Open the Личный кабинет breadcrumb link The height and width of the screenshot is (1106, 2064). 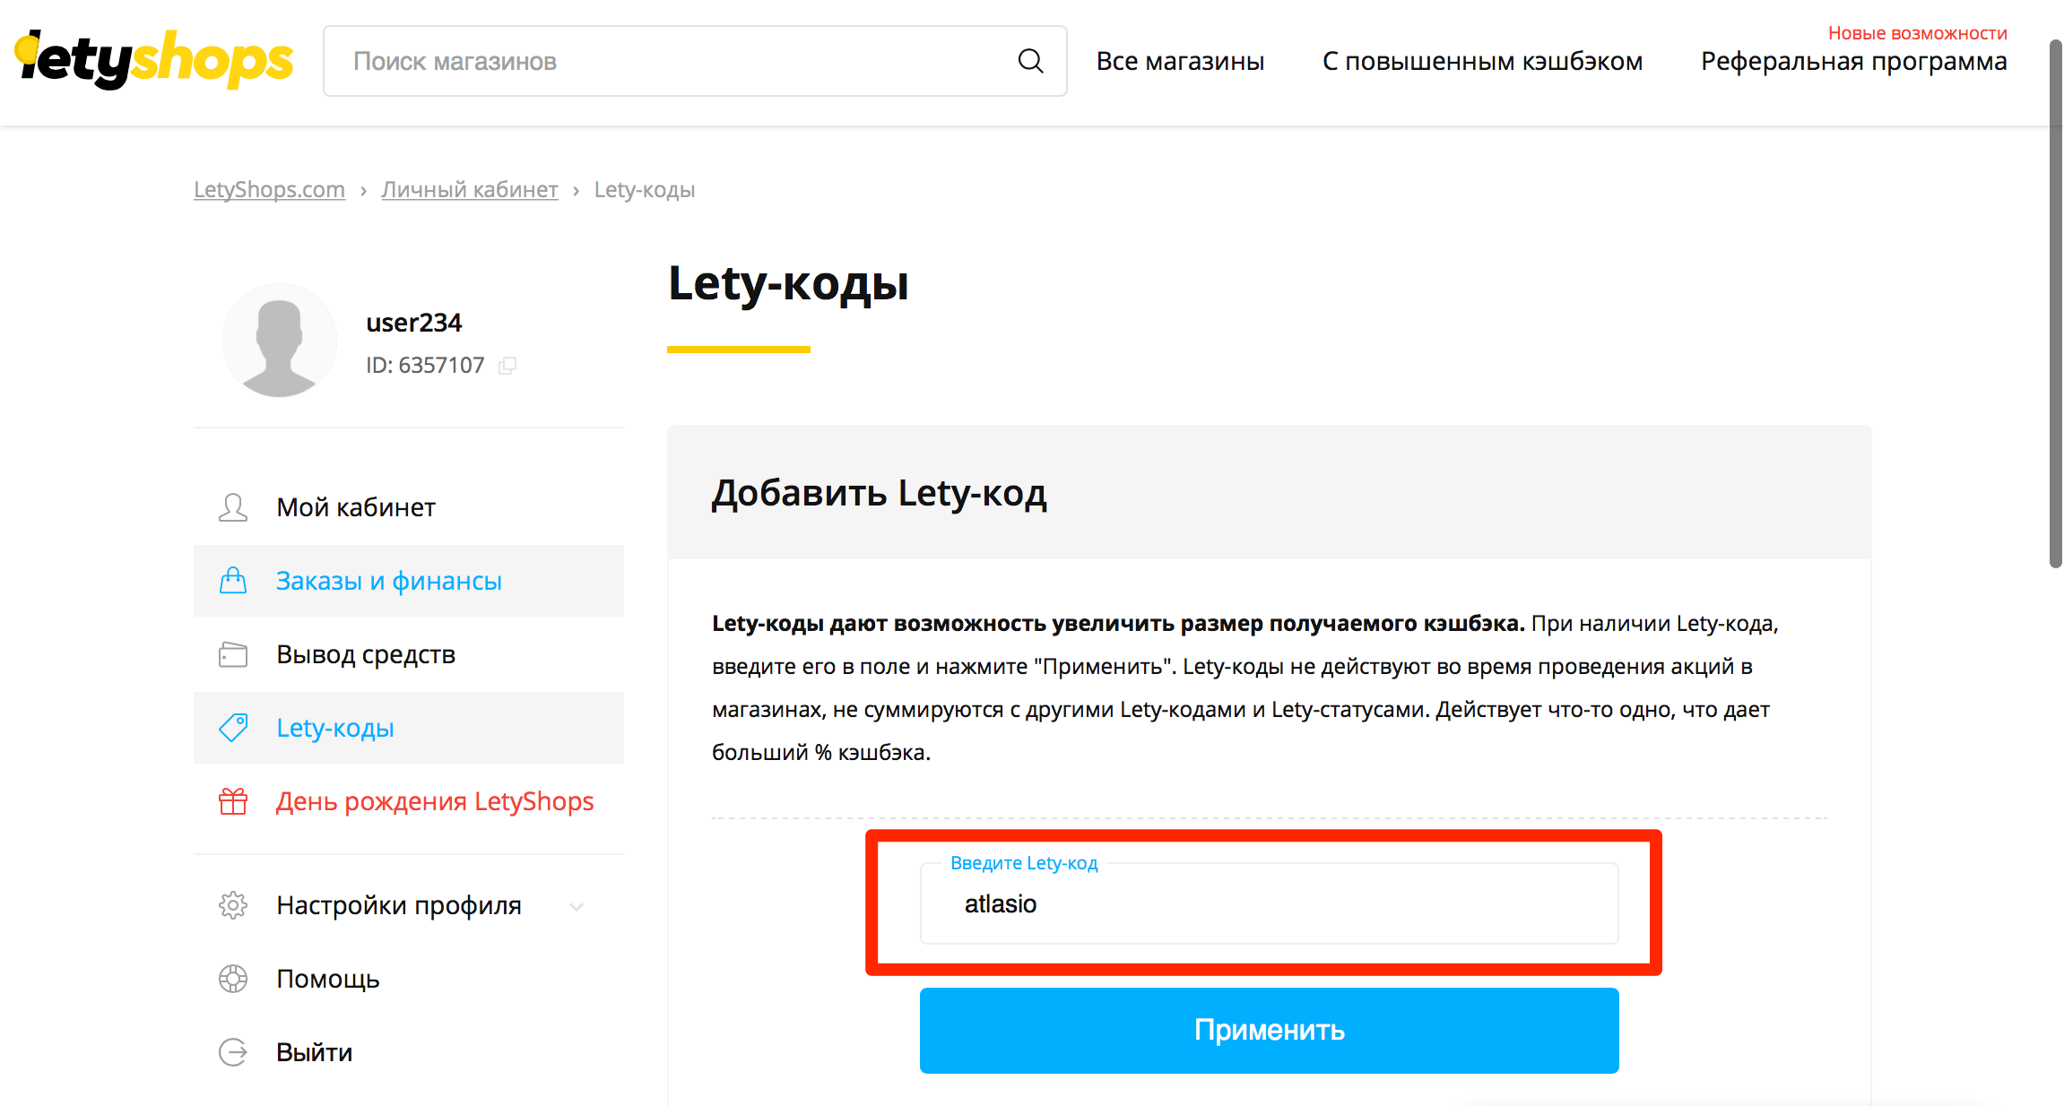click(x=469, y=190)
